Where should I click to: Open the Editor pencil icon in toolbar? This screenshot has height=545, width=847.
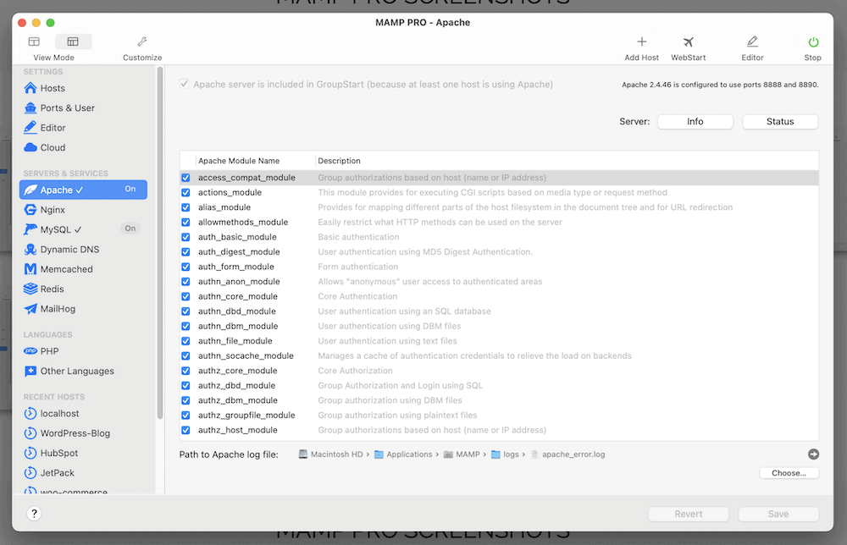(751, 42)
